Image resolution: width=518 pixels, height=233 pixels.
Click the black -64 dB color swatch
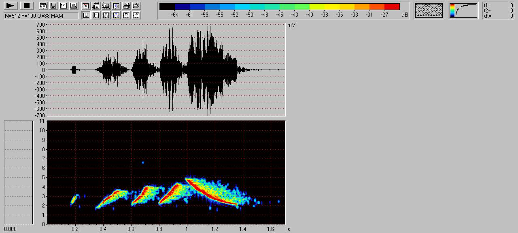point(167,7)
